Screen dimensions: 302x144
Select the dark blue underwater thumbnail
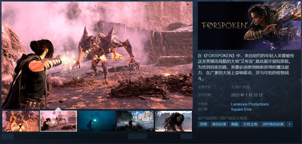pos(97,121)
